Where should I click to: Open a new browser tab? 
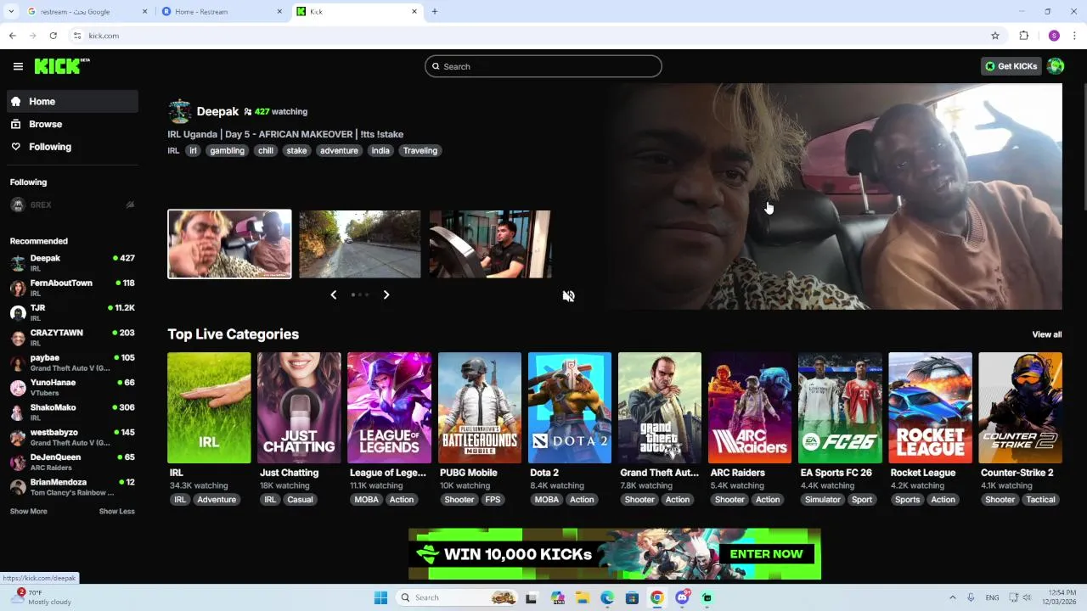[435, 12]
